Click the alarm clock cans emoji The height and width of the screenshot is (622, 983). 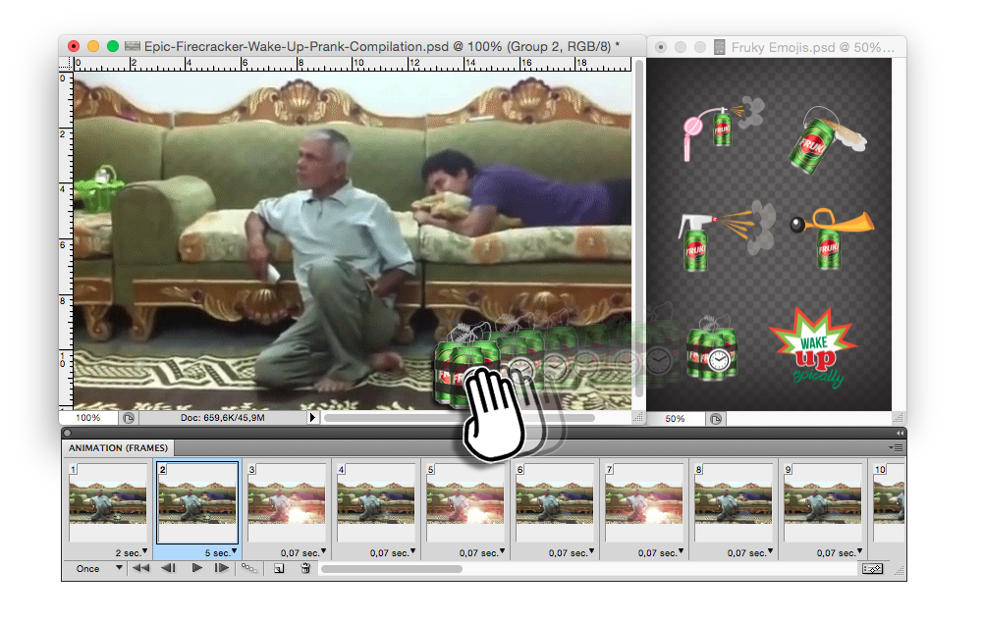click(x=712, y=348)
